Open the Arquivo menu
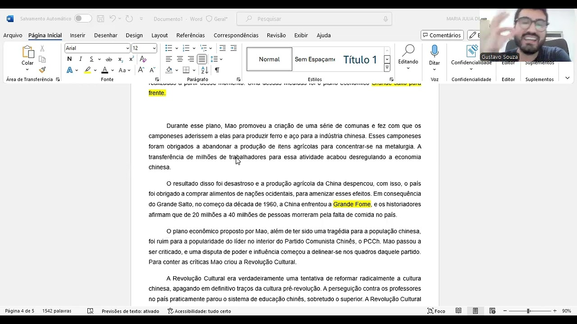Screen dimensions: 577x324 [x=13, y=35]
